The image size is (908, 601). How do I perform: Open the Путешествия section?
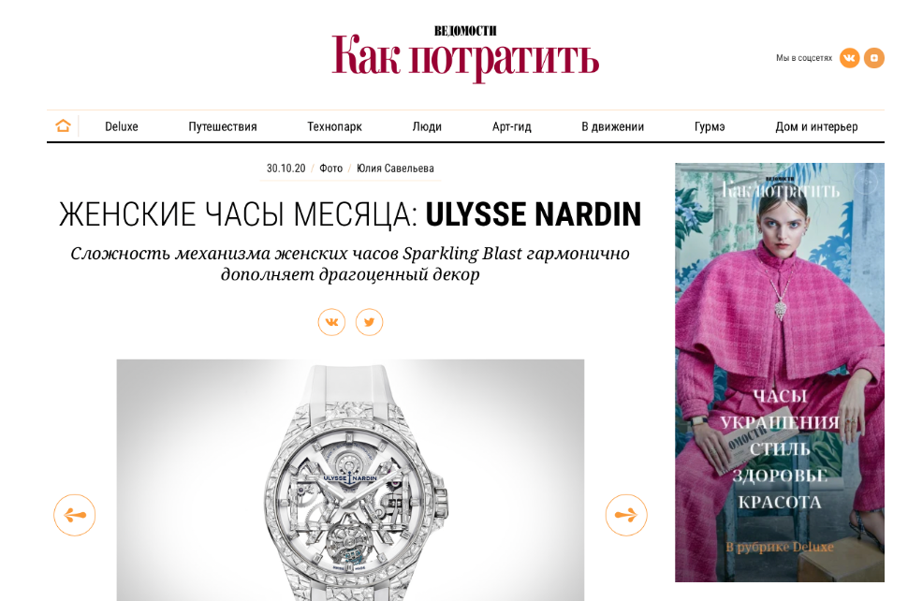223,126
